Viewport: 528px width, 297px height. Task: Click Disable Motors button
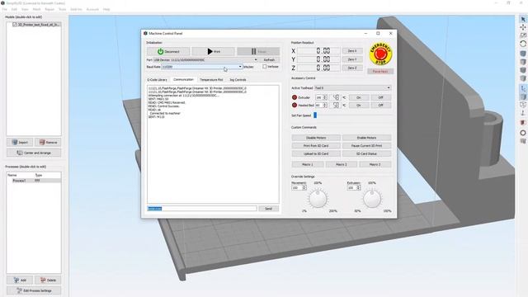[316, 138]
